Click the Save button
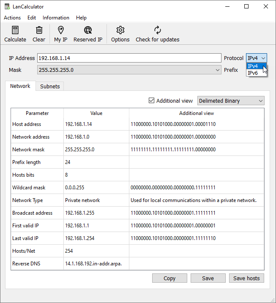 point(208,278)
